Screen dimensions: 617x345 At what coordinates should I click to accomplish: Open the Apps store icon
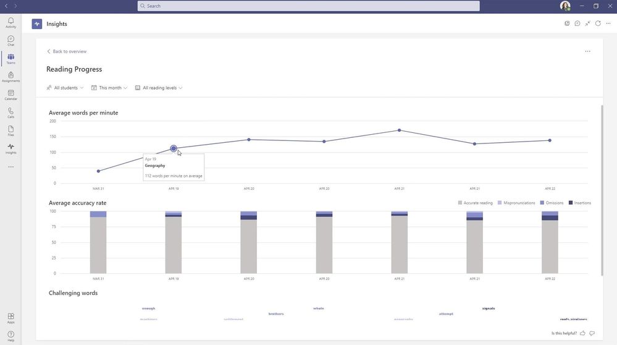coord(10,318)
